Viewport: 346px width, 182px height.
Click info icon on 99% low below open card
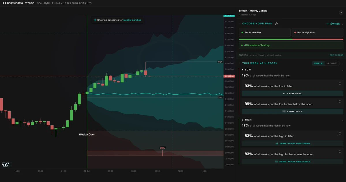(340, 101)
